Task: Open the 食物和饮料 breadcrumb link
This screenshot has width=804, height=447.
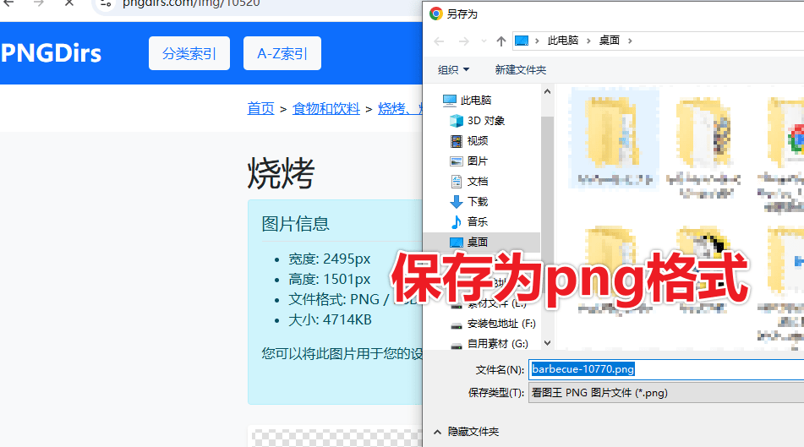Action: click(x=326, y=109)
